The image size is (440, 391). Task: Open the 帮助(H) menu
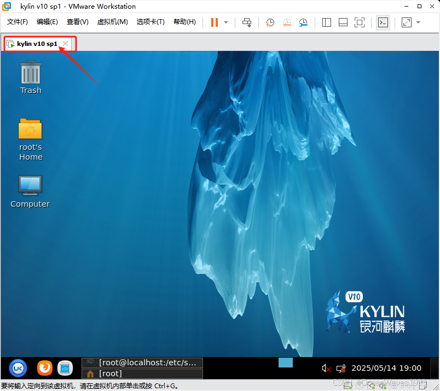[x=184, y=22]
